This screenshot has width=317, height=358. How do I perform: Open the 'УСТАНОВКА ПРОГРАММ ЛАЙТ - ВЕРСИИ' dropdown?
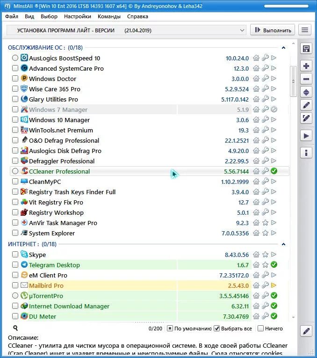126,30
